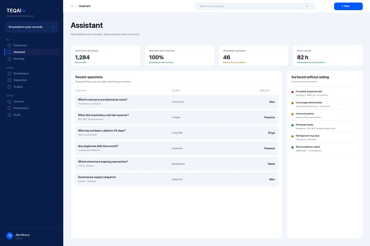Open the Reconciliation clean item
The height and width of the screenshot is (246, 370).
coord(325,148)
